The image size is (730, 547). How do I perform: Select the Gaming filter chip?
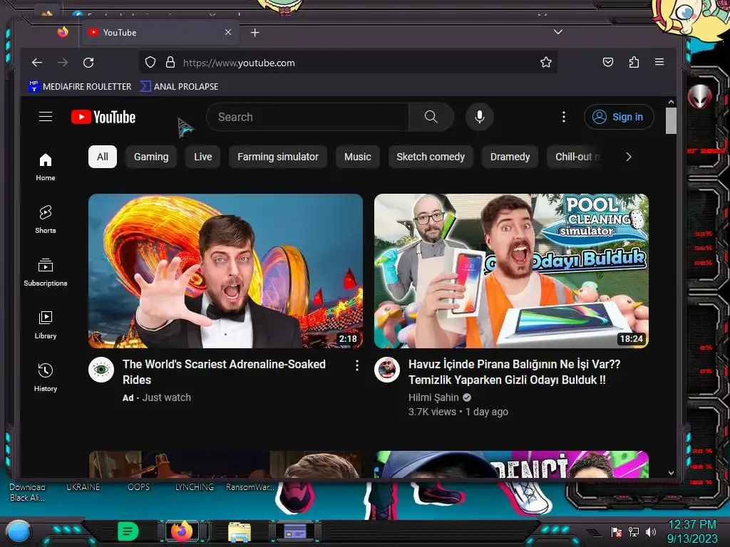point(151,157)
